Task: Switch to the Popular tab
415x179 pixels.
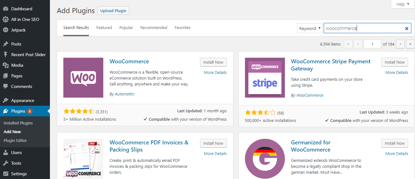Action: click(x=126, y=28)
